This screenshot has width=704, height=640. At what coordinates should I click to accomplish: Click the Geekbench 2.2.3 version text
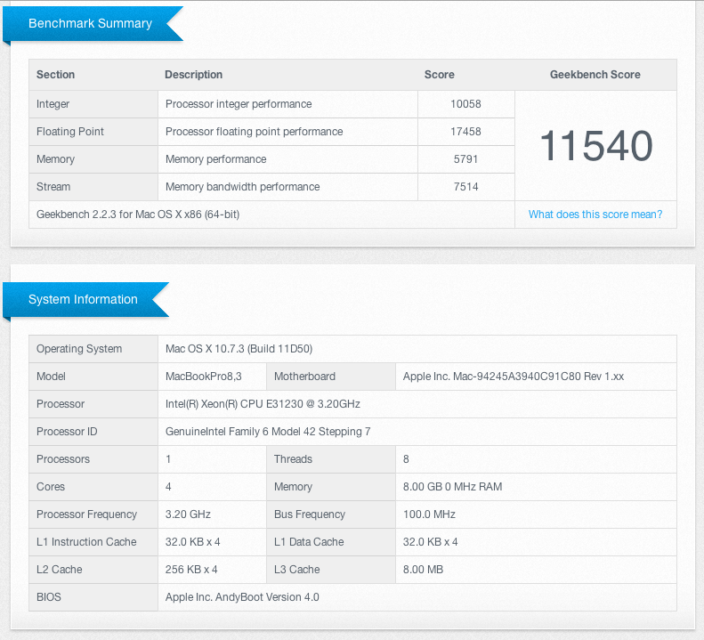click(x=138, y=215)
